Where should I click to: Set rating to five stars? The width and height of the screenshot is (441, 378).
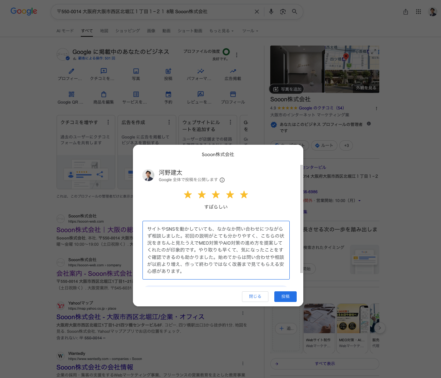[244, 195]
